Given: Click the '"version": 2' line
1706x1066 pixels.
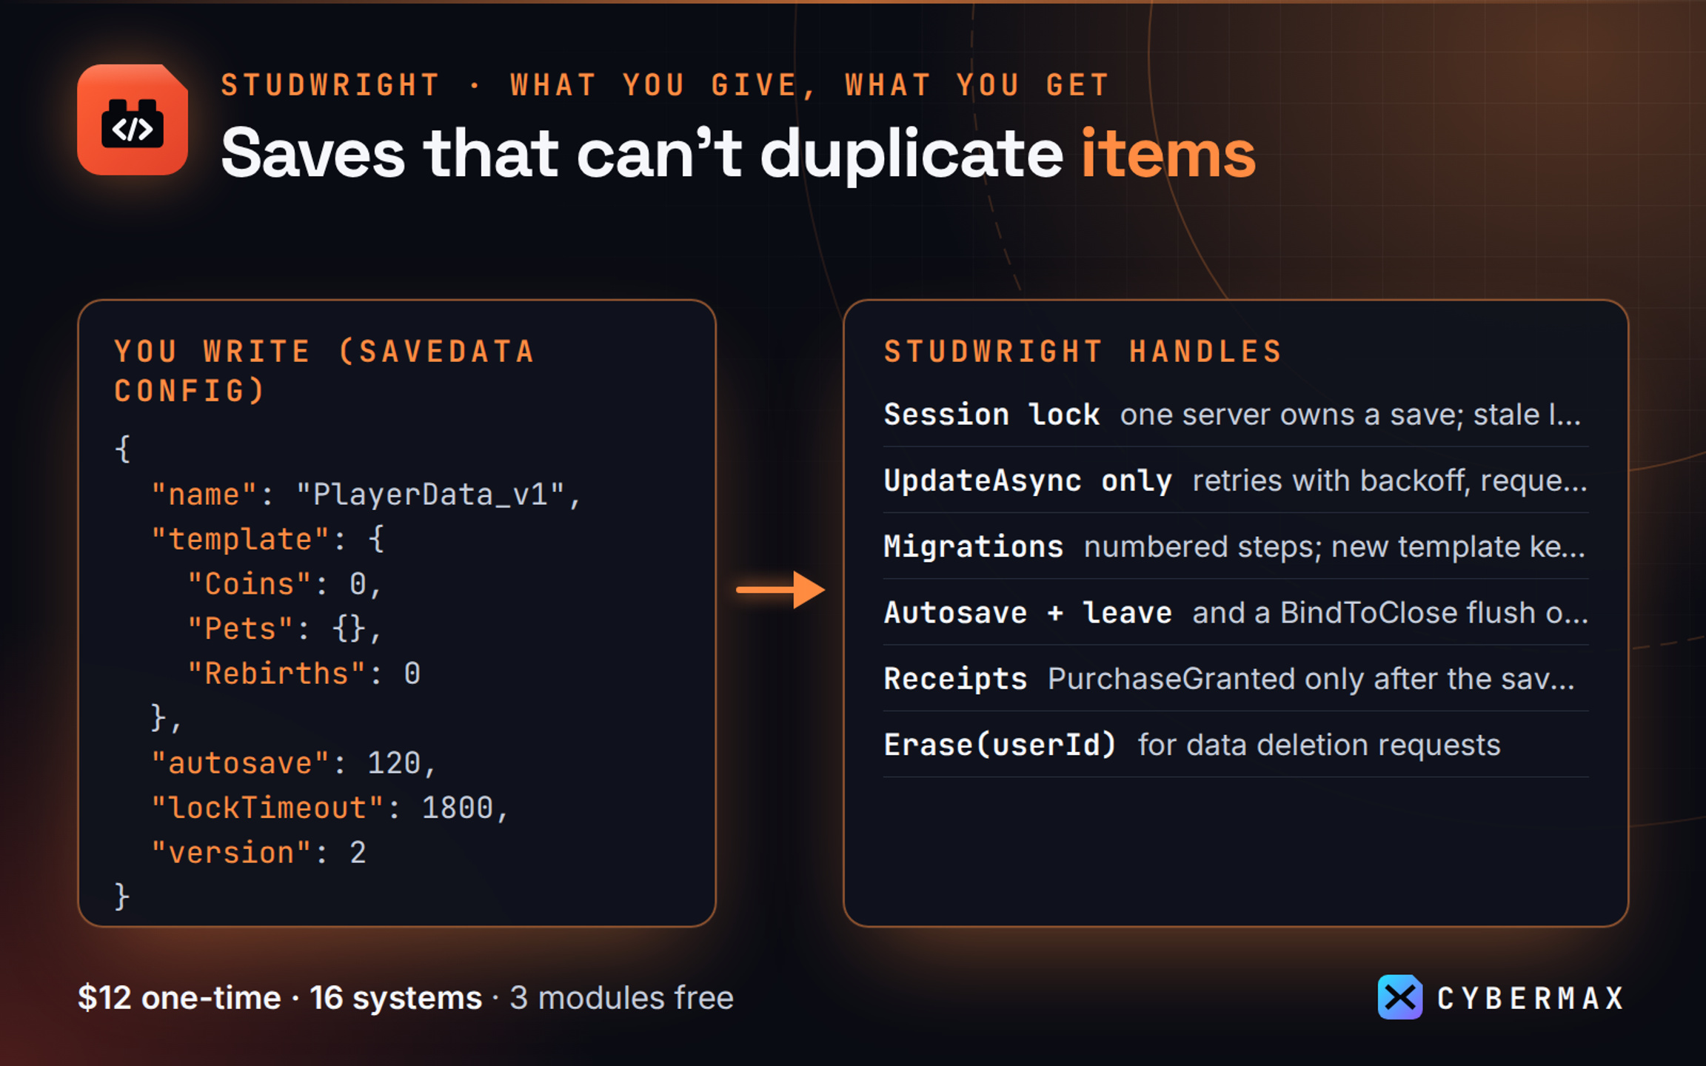Looking at the screenshot, I should (258, 853).
